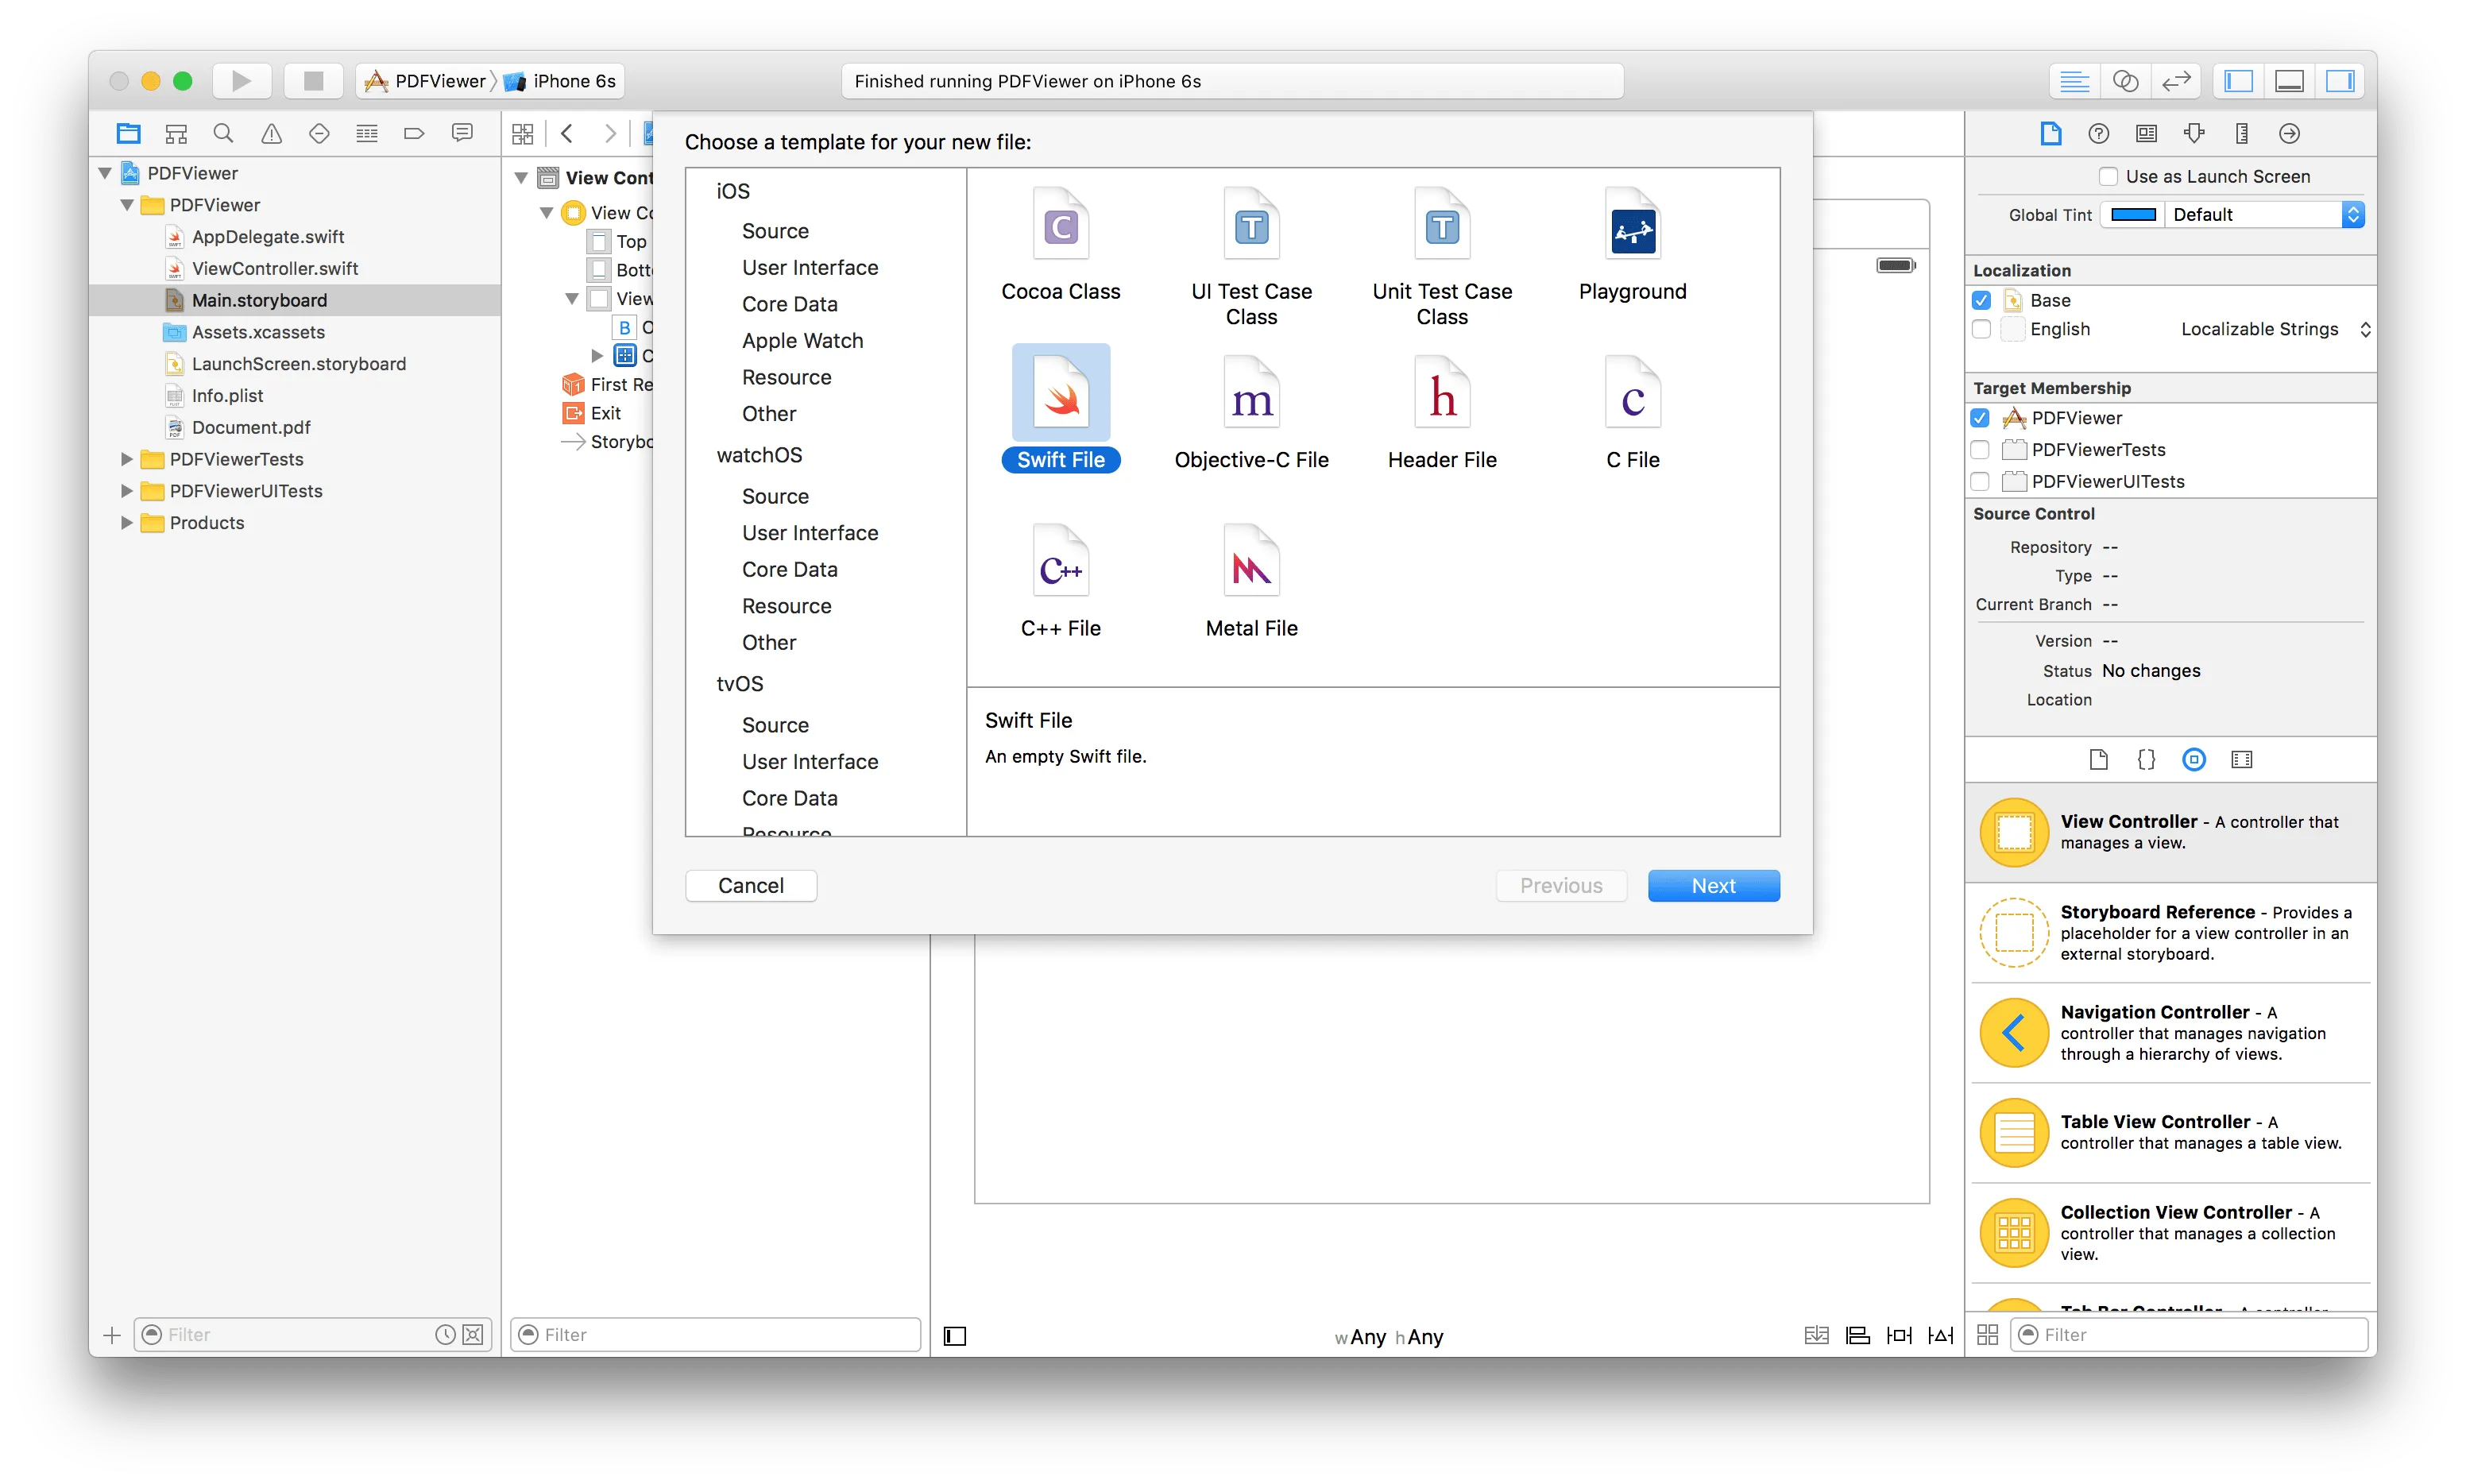
Task: Open the Attributes inspector icon
Action: click(x=2195, y=133)
